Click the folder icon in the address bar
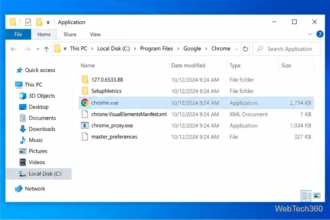330x220 pixels. 57,49
